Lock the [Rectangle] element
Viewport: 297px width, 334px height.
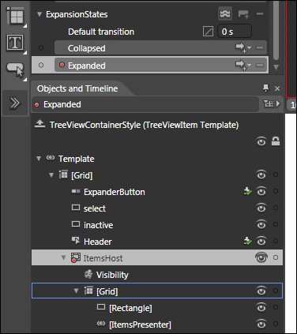pos(276,307)
